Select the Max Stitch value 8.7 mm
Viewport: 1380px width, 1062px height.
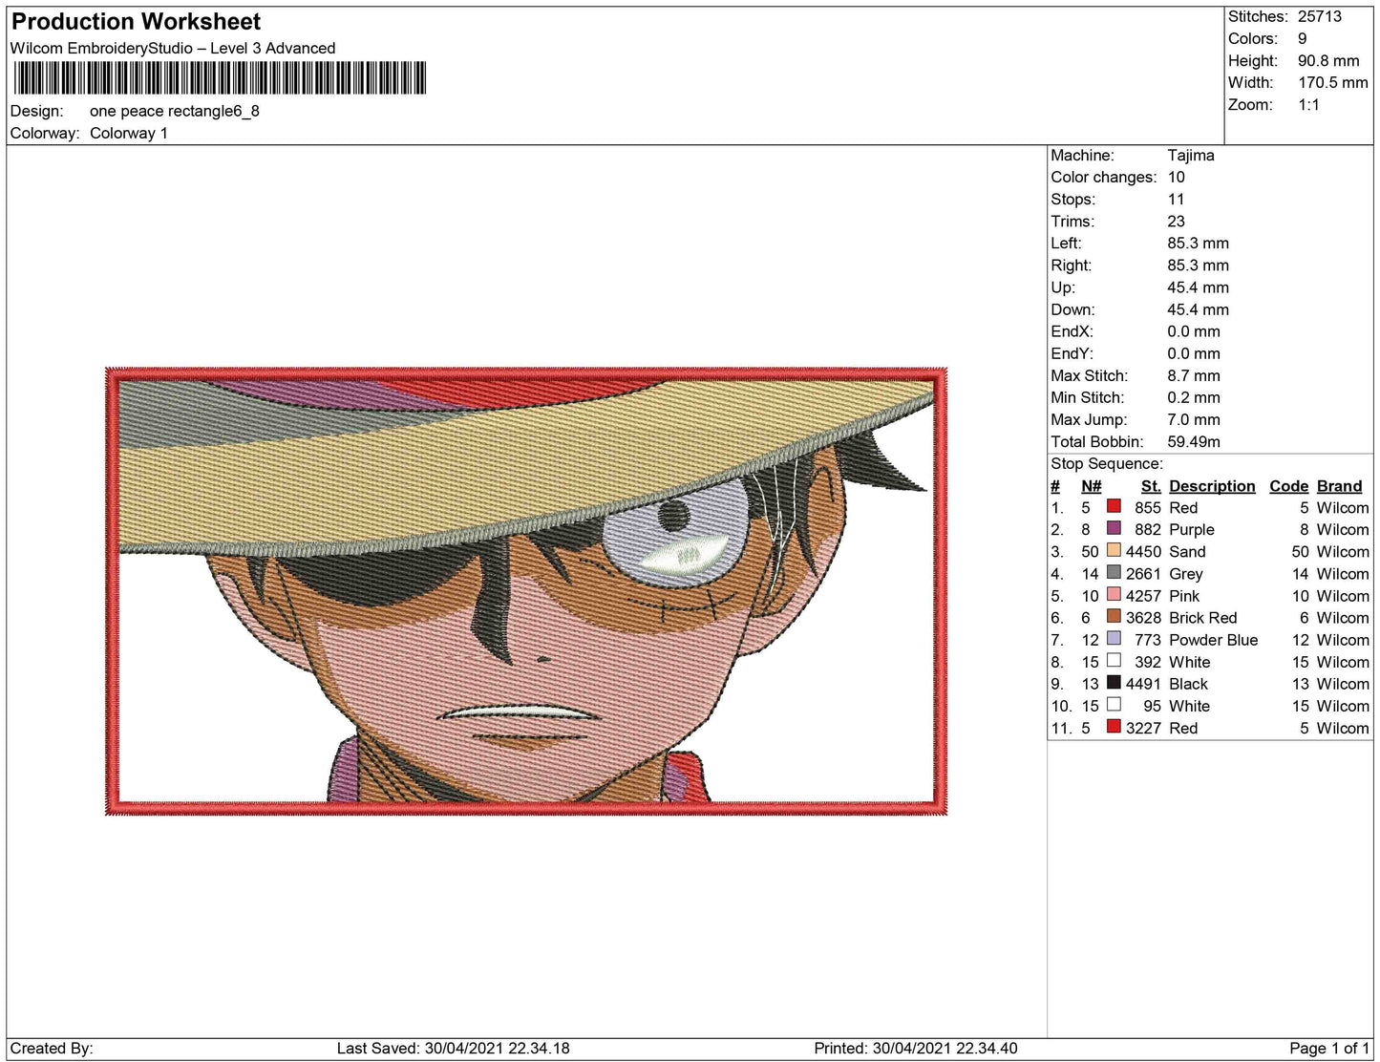(x=1194, y=375)
